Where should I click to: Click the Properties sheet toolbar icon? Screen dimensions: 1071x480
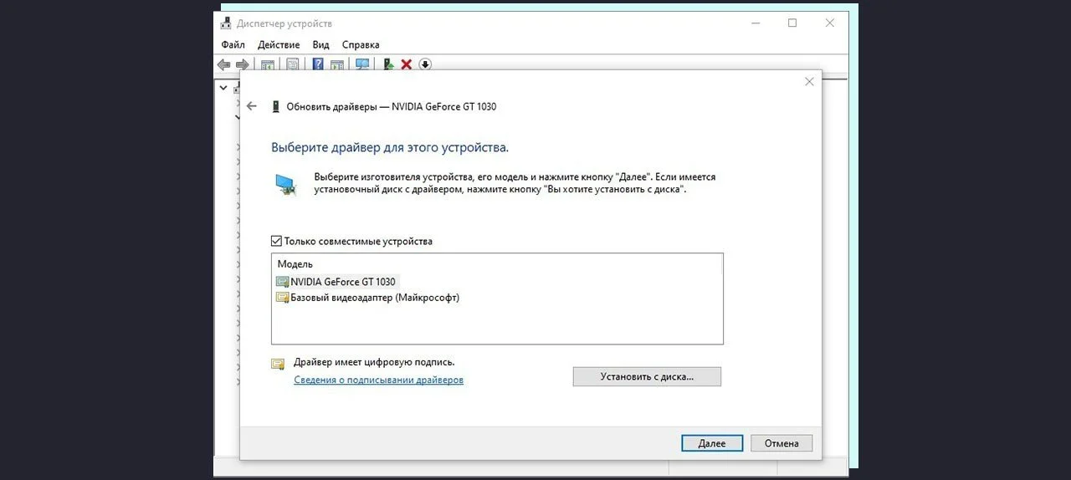click(292, 64)
